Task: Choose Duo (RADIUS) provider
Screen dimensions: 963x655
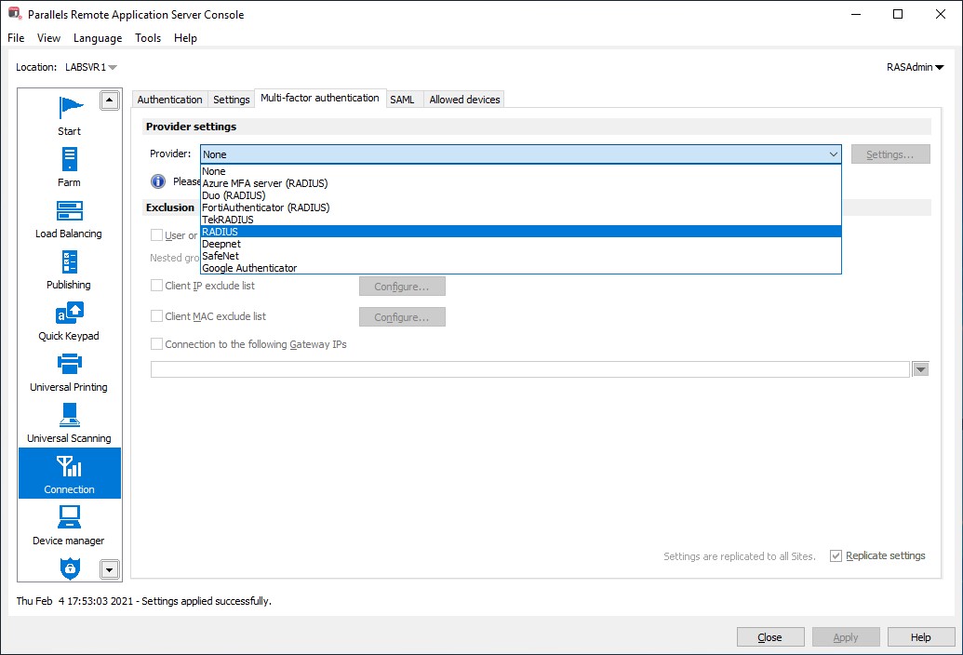Action: coord(521,195)
